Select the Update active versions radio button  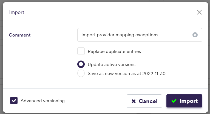pos(81,64)
